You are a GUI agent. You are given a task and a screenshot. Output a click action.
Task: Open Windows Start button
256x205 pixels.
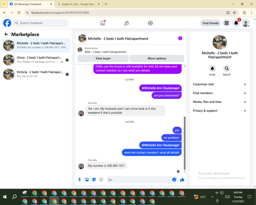[x=5, y=197]
